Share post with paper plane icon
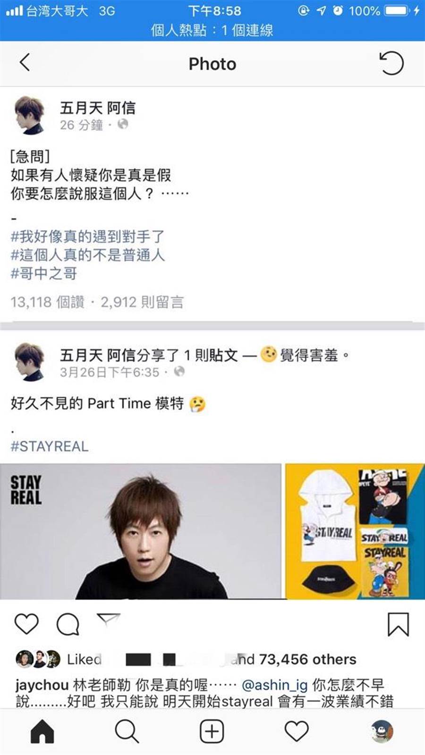The width and height of the screenshot is (425, 755). [109, 620]
